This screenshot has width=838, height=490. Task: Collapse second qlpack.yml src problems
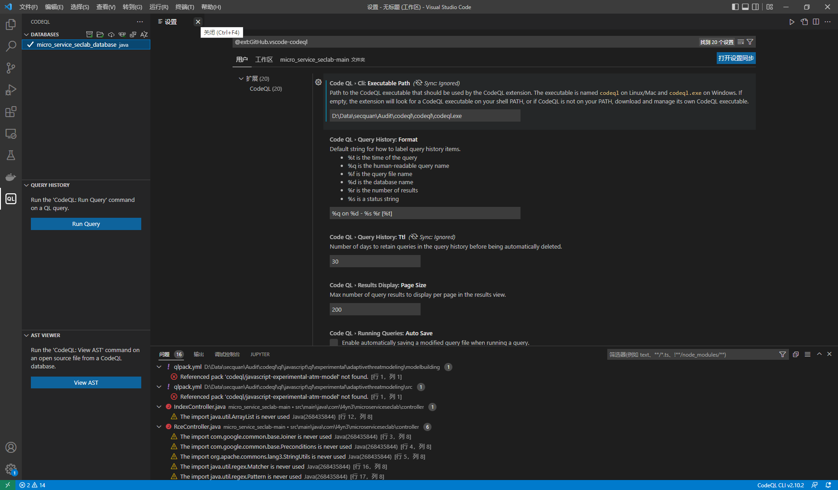point(159,387)
